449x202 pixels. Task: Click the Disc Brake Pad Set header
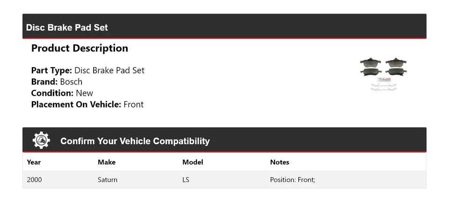(67, 28)
